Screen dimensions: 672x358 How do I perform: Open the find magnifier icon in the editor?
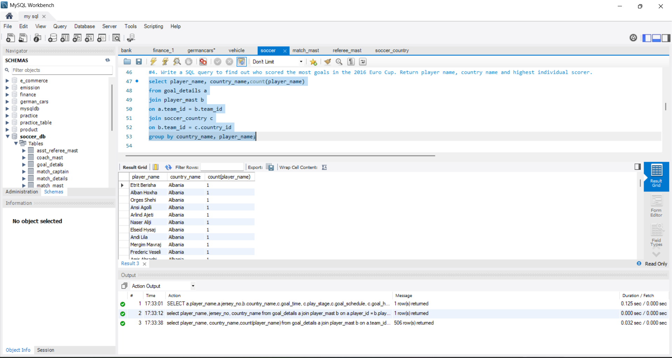(x=339, y=62)
